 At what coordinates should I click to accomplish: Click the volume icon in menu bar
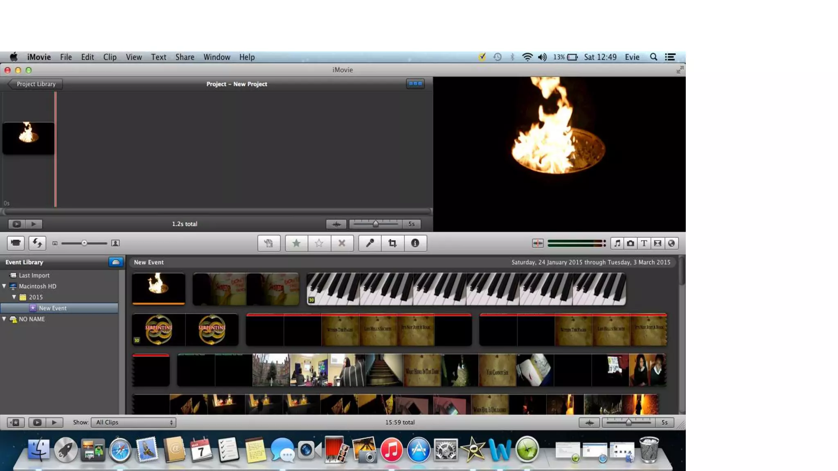pos(543,57)
